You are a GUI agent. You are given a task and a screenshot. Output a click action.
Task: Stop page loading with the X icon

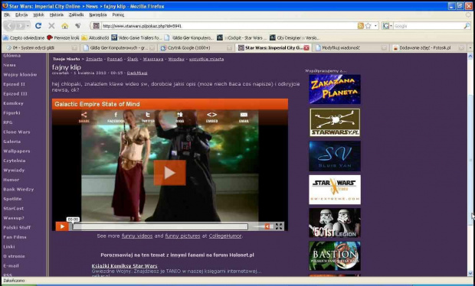click(x=51, y=26)
